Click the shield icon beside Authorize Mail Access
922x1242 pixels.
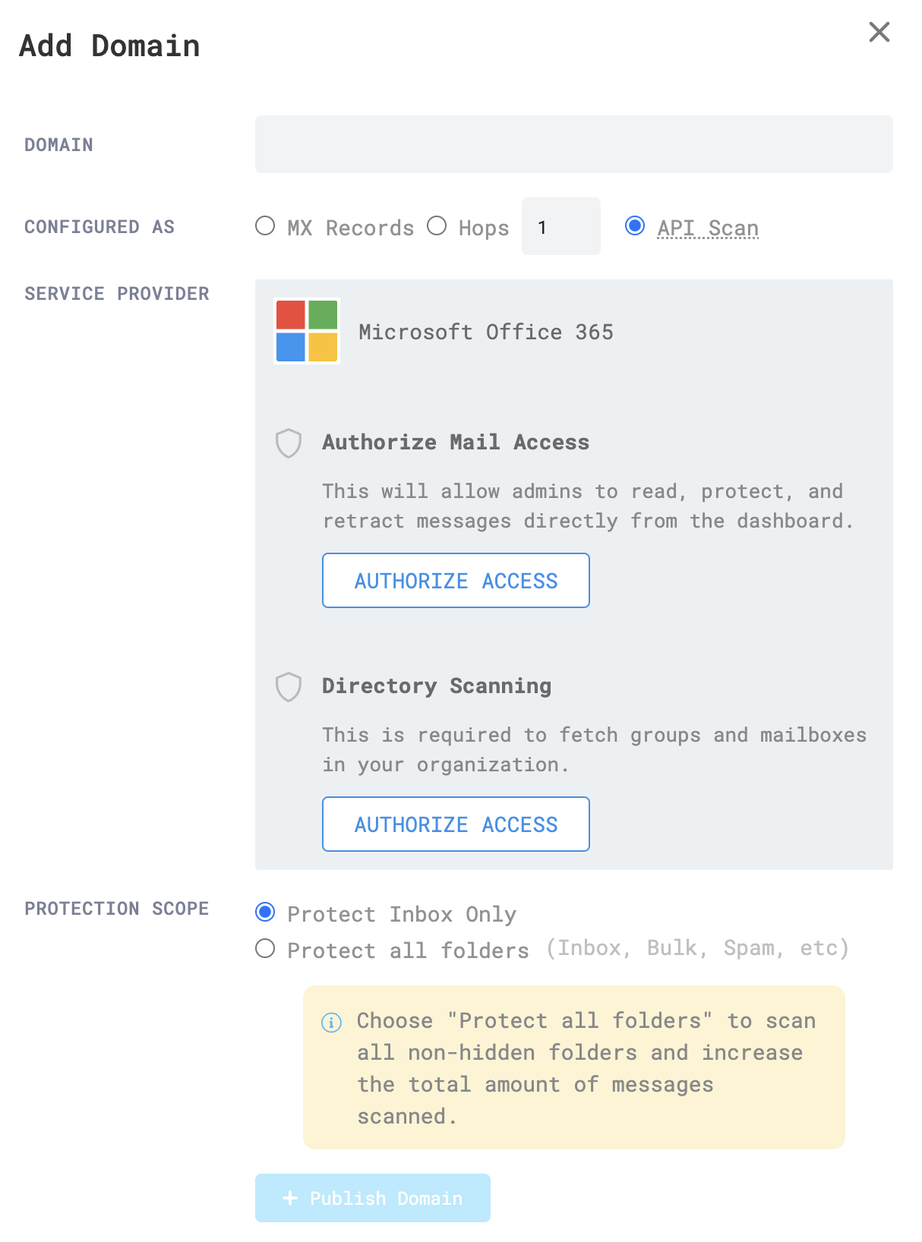click(x=289, y=443)
